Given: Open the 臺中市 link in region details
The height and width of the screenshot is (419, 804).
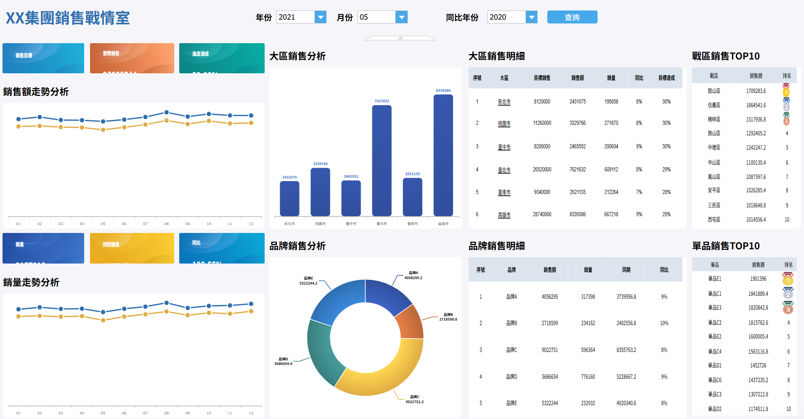Looking at the screenshot, I should [504, 147].
